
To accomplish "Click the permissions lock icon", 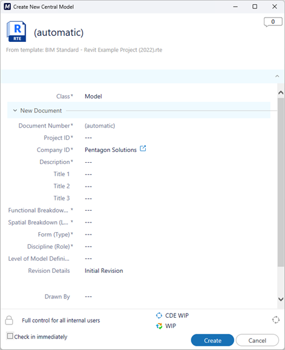I will 9,320.
